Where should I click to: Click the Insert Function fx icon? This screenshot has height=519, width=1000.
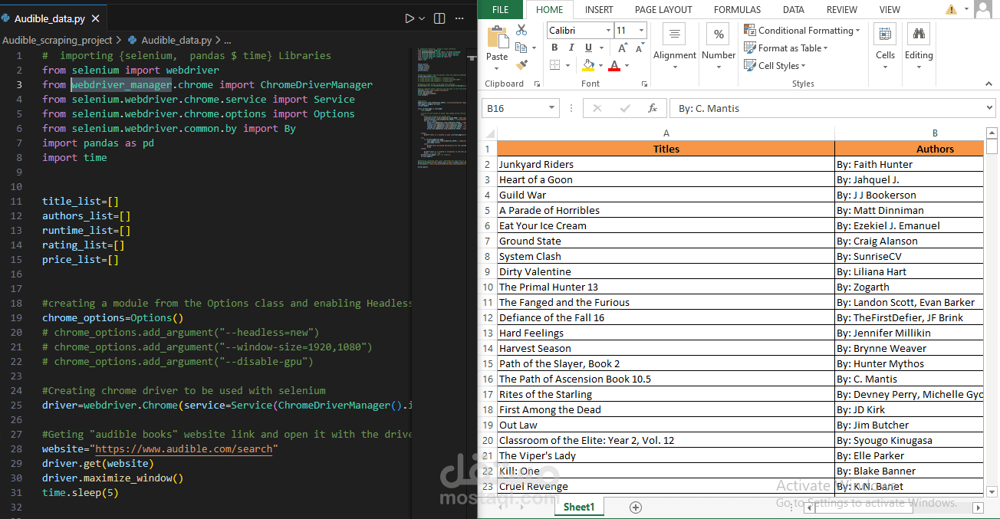(653, 108)
